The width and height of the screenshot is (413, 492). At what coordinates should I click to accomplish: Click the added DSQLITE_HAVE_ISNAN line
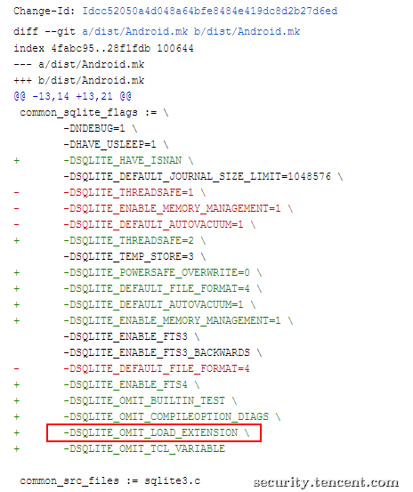point(128,161)
